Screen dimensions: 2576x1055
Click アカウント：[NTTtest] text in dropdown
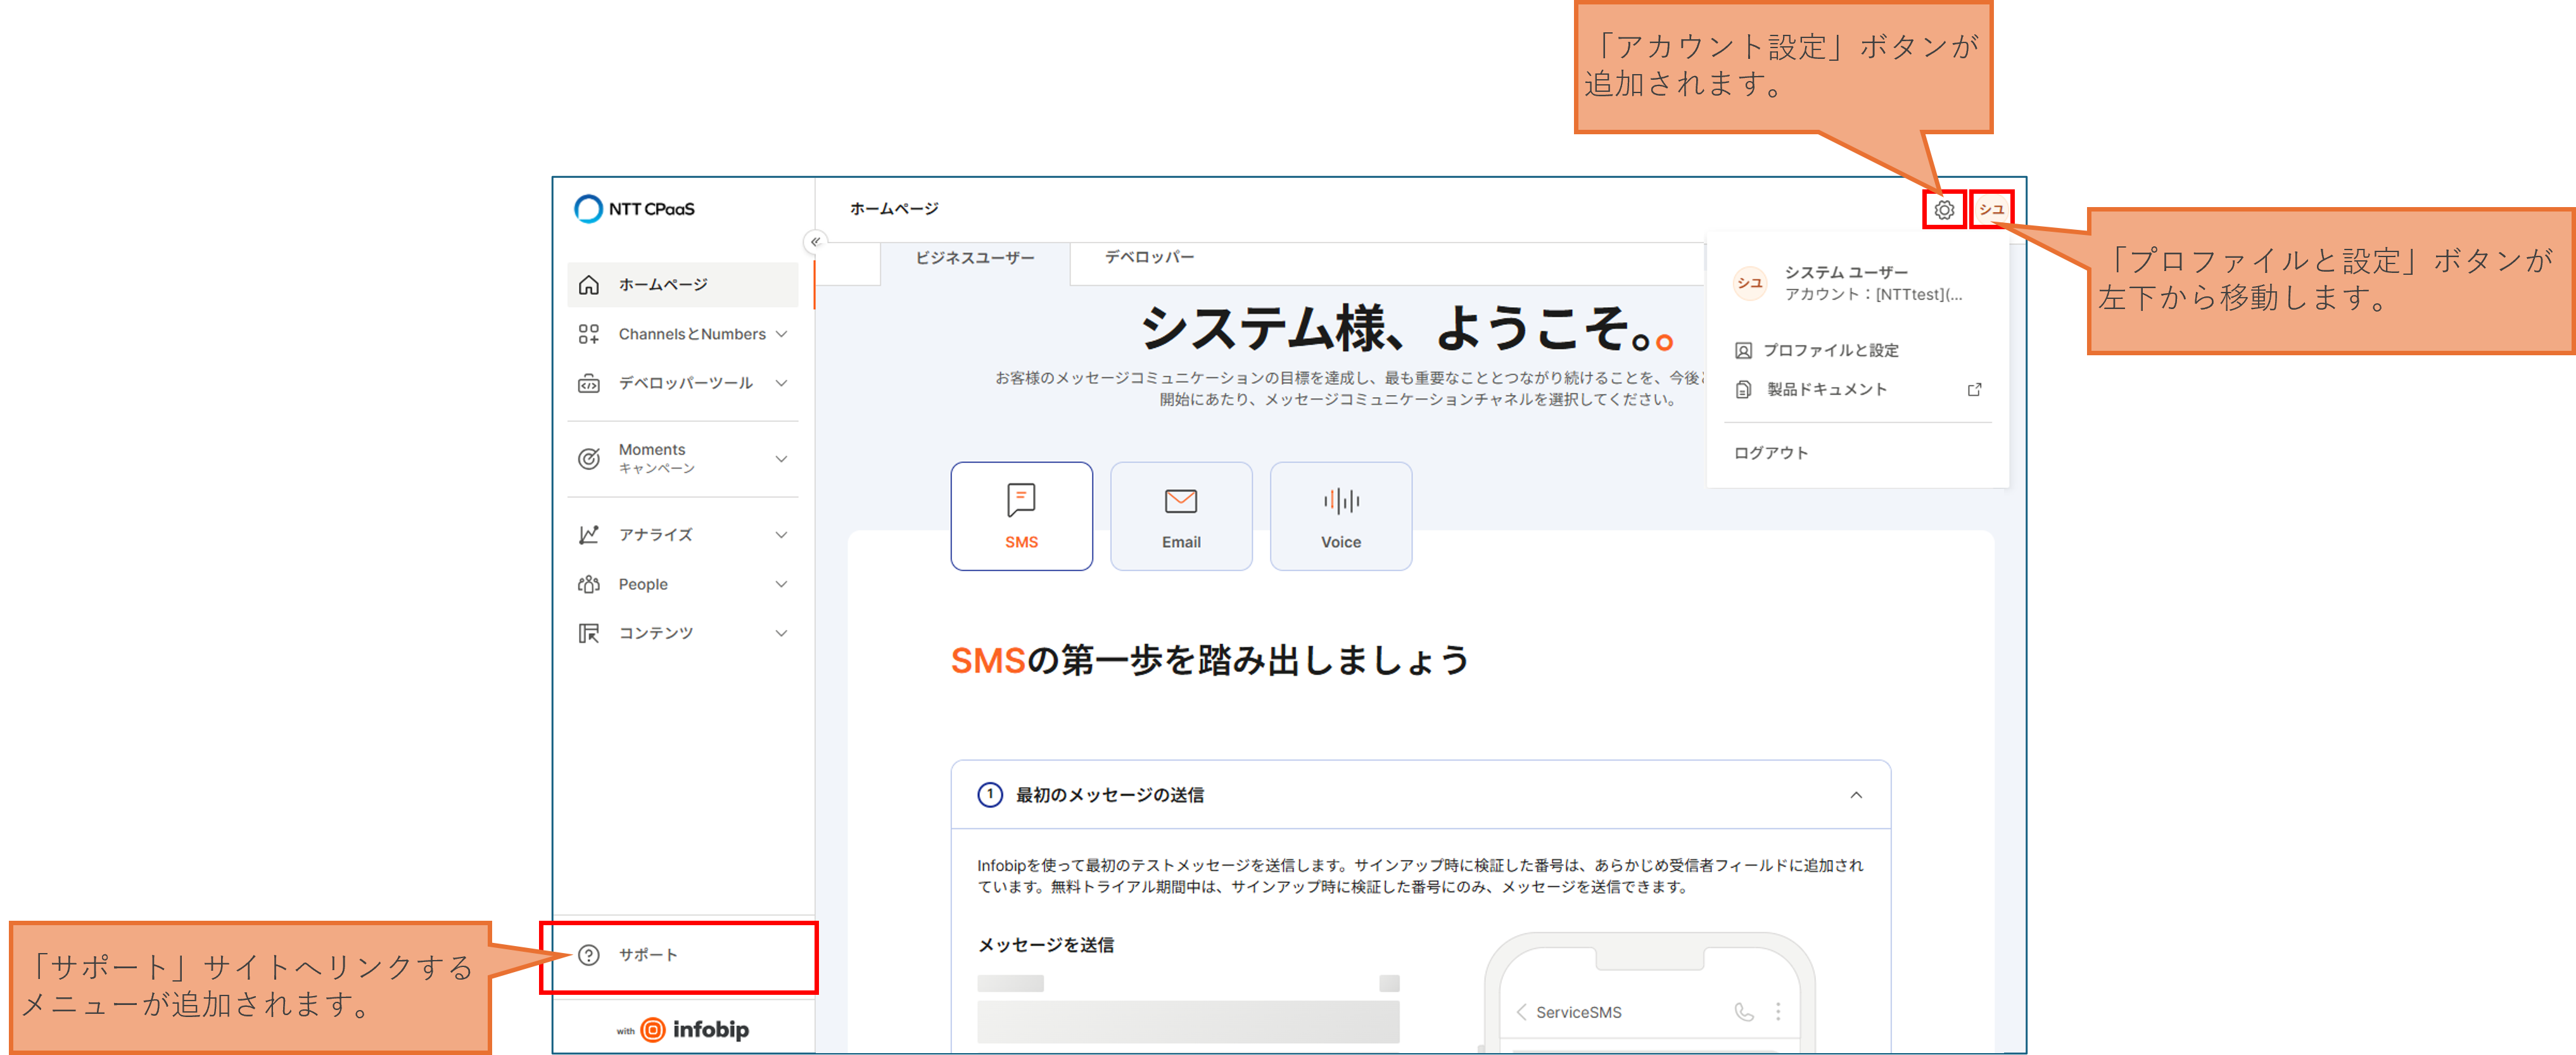tap(1873, 294)
